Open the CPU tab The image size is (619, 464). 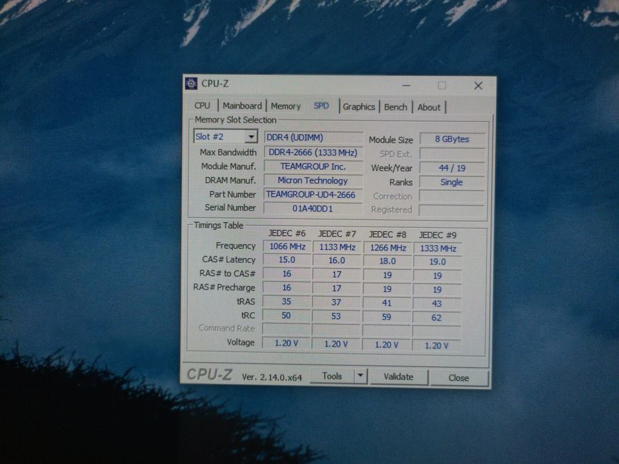pyautogui.click(x=202, y=105)
